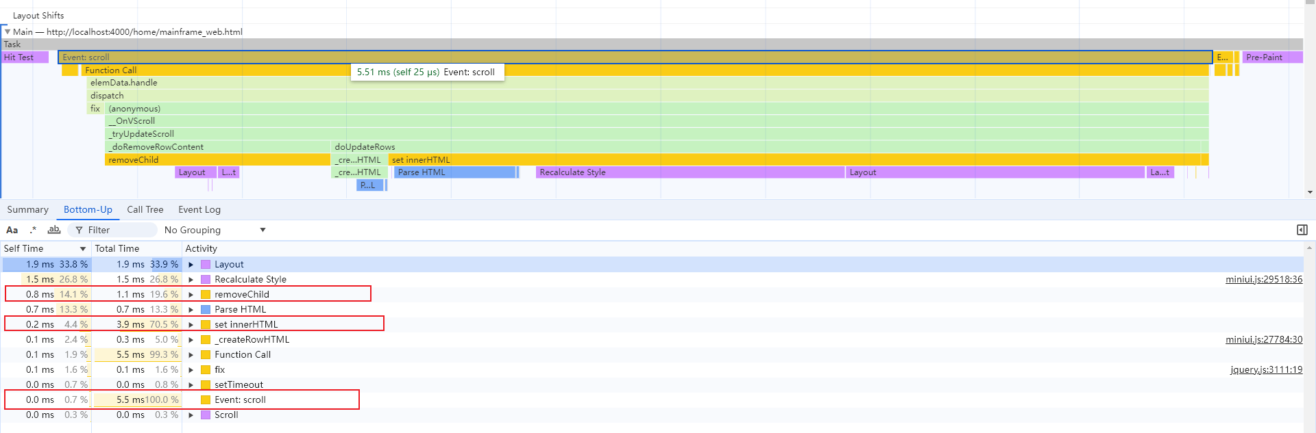Select the P...L flame block
Screen dimensions: 1316x433
(369, 185)
